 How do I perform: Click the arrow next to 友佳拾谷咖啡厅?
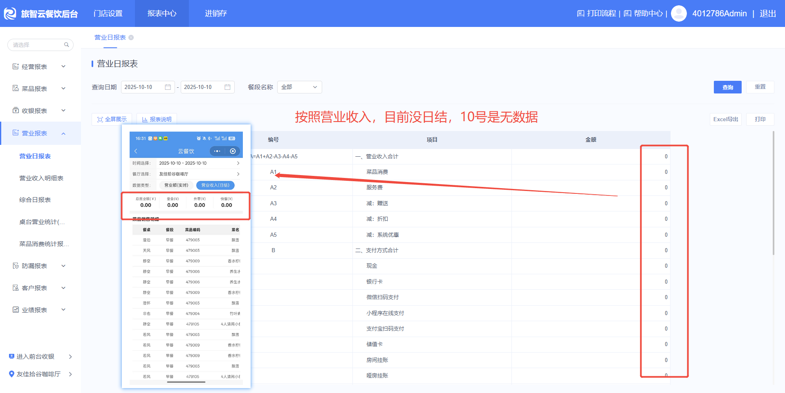point(70,374)
